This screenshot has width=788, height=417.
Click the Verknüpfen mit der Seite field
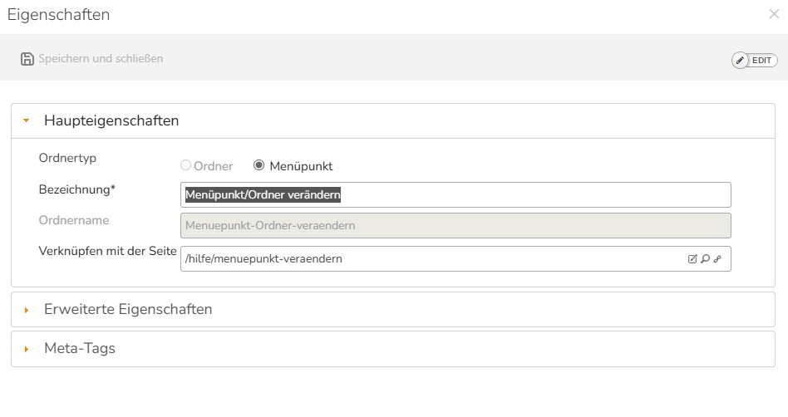[x=456, y=258]
